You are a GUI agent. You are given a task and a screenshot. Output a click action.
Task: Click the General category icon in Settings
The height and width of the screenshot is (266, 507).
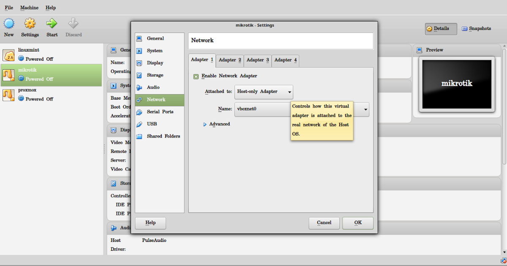point(139,38)
